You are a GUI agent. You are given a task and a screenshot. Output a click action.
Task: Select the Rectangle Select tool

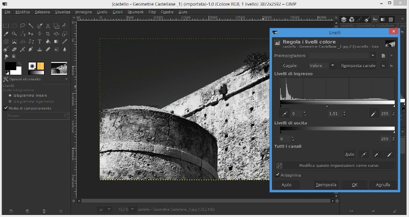(x=7, y=26)
